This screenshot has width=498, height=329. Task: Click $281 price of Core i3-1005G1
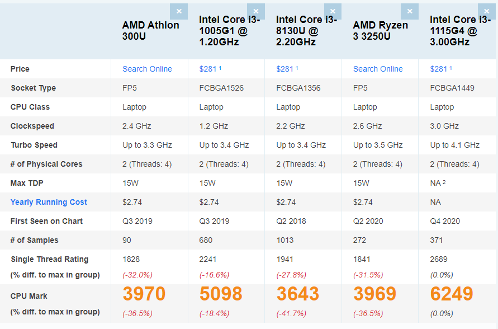coord(208,69)
